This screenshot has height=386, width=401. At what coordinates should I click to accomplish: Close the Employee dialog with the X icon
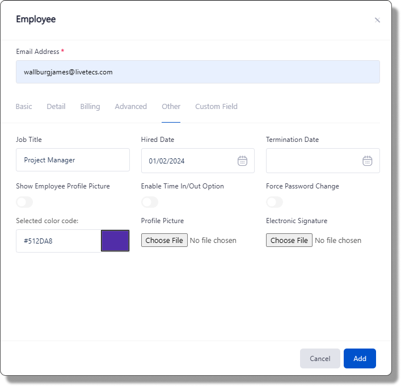(x=377, y=20)
